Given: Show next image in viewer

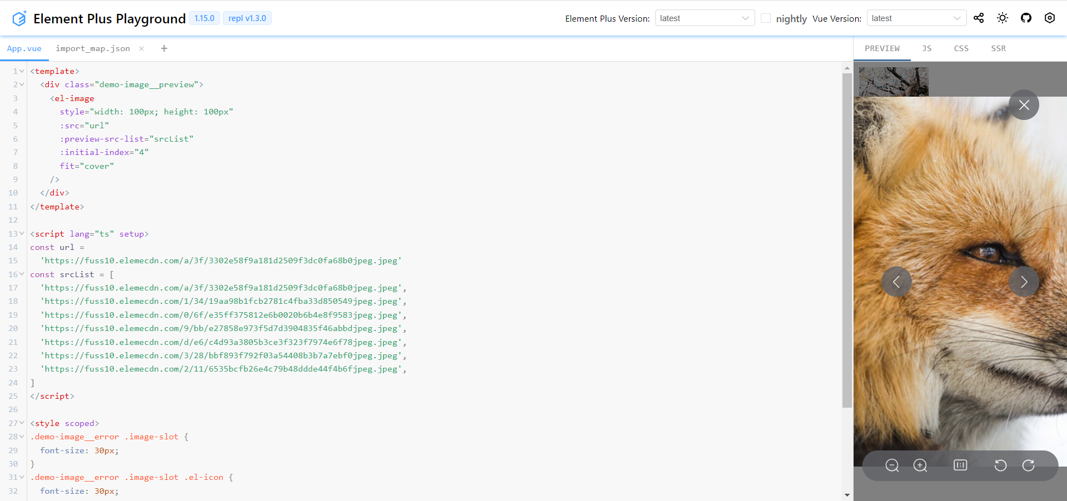Looking at the screenshot, I should click(x=1024, y=282).
